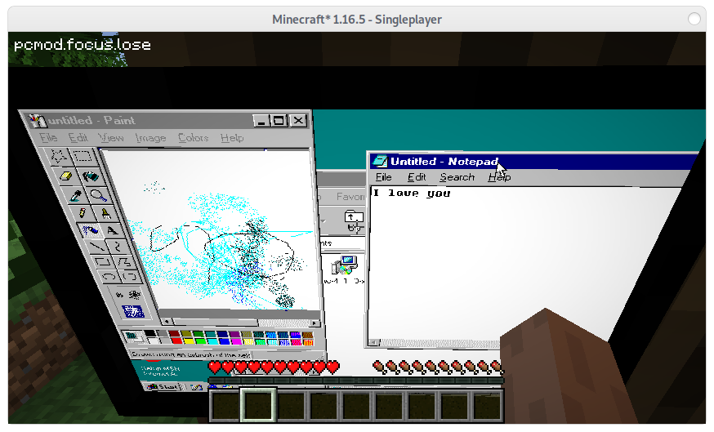Pick the lime green swatch in Paint palette

click(x=201, y=341)
